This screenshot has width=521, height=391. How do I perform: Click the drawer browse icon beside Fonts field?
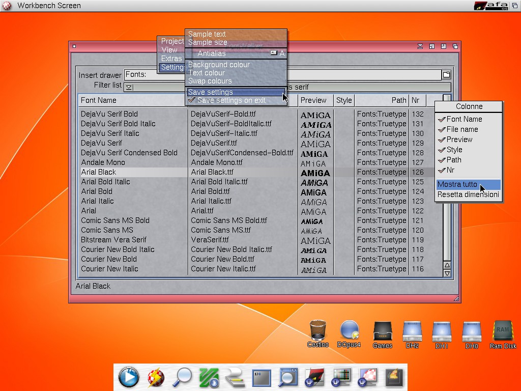(x=446, y=75)
